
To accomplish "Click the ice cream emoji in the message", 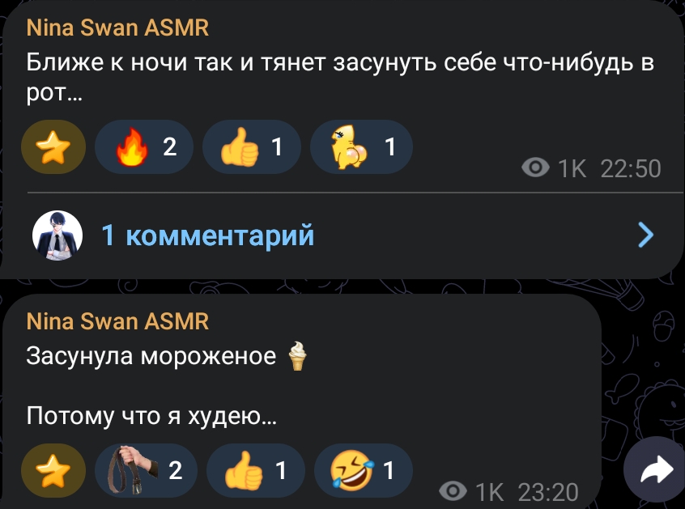I will tap(297, 356).
